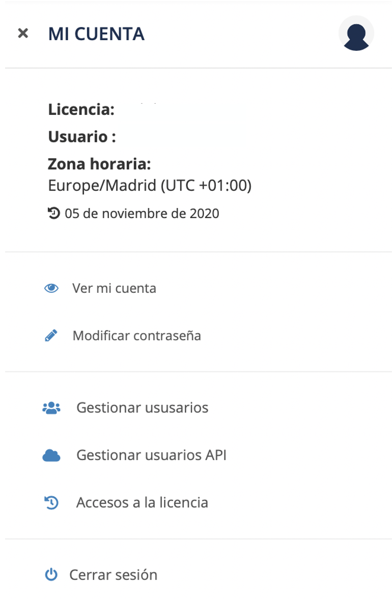Open Ver mi cuenta
392x599 pixels.
pyautogui.click(x=114, y=288)
